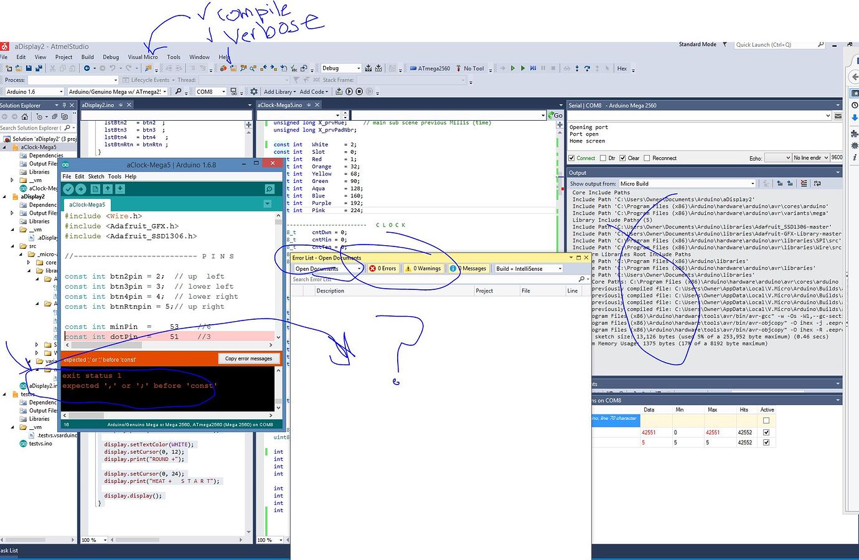Open the Debug configuration dropdown
Screen dimensions: 859x560
click(x=340, y=68)
